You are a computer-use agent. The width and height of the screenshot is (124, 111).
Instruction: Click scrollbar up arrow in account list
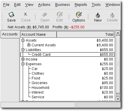pos(118,33)
